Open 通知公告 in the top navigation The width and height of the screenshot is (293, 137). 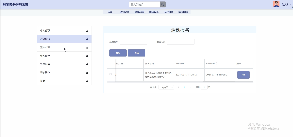125,12
